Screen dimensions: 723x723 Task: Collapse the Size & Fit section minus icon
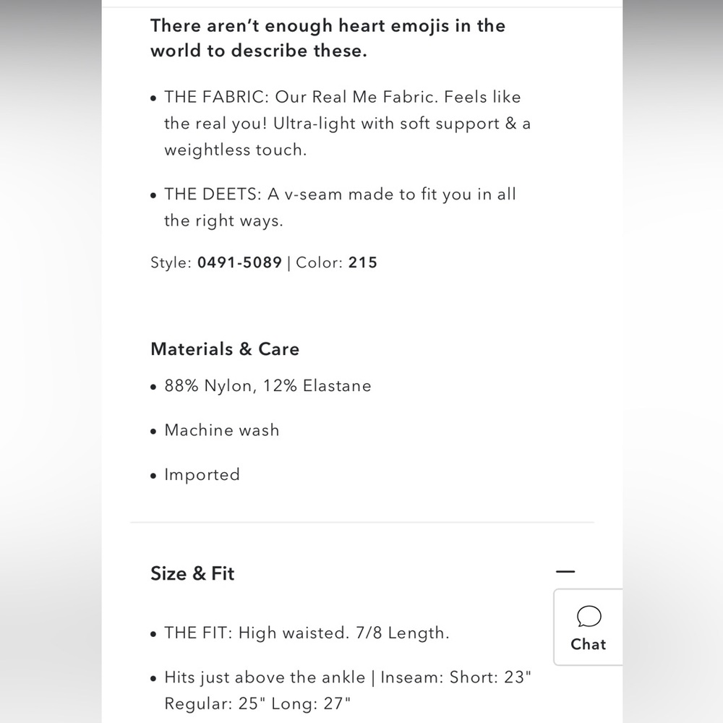[x=565, y=572]
